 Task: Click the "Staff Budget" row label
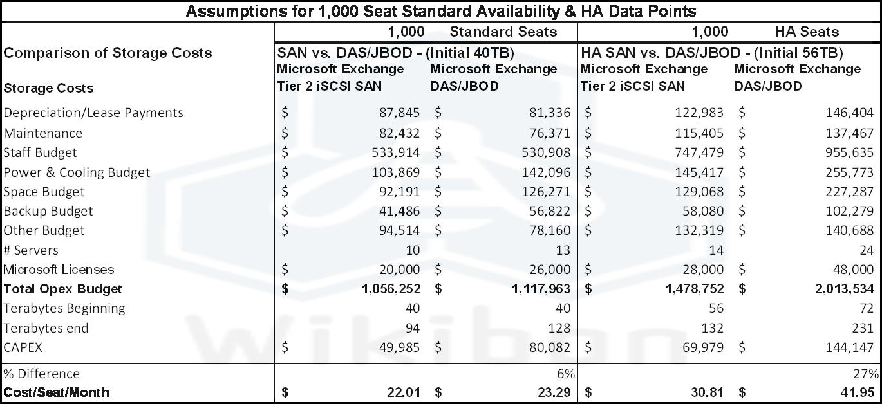tap(40, 152)
